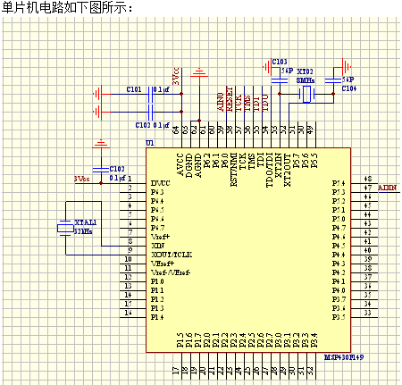Select capacitor C101 symbol

pos(150,94)
